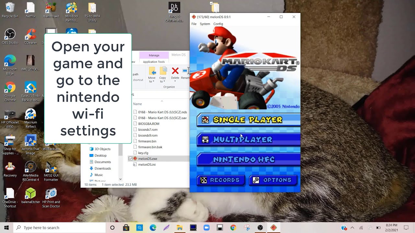Open Microsoft Edge desktop icon
415x233 pixels.
[x=10, y=65]
